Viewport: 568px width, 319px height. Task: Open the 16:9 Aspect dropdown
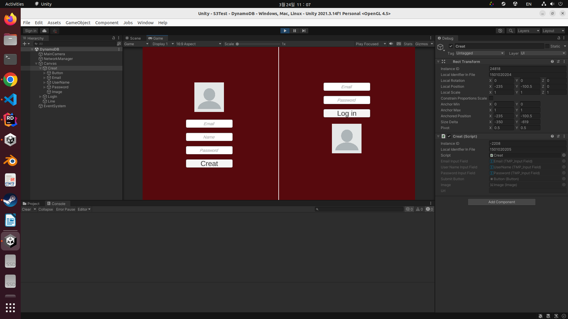199,44
